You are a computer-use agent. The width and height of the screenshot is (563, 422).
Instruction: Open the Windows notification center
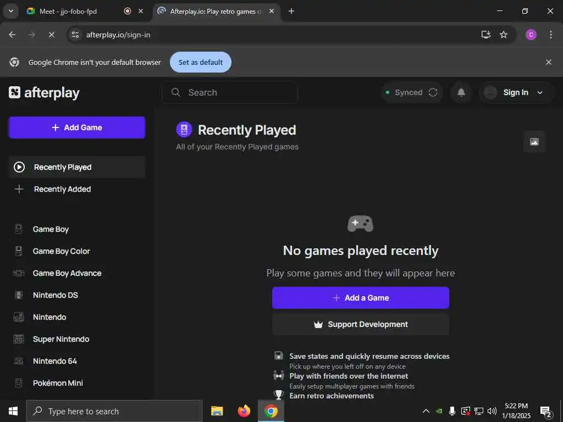545,412
